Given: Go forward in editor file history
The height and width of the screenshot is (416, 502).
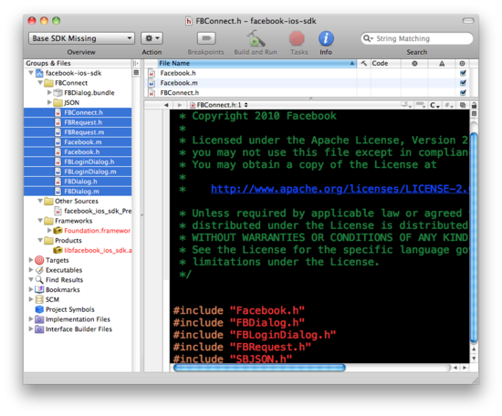Looking at the screenshot, I should tap(180, 105).
